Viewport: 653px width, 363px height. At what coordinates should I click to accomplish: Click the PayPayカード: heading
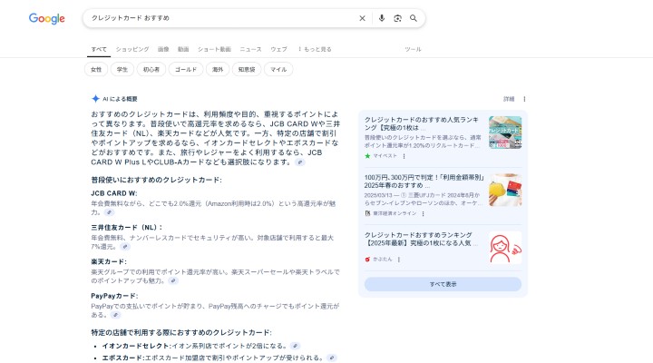(x=114, y=296)
